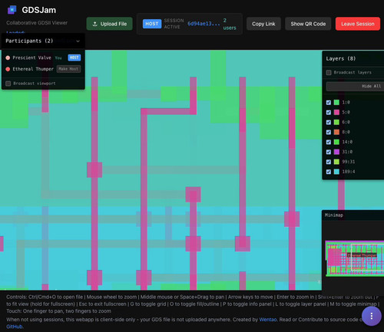Click pink color swatch for layer 5:0
The width and height of the screenshot is (384, 332).
pyautogui.click(x=336, y=113)
